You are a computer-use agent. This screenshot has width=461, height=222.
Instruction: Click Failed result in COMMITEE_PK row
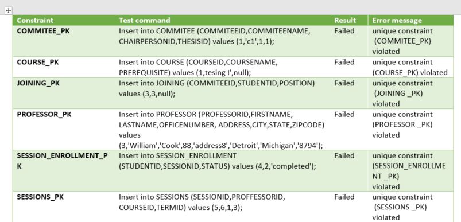tap(344, 31)
